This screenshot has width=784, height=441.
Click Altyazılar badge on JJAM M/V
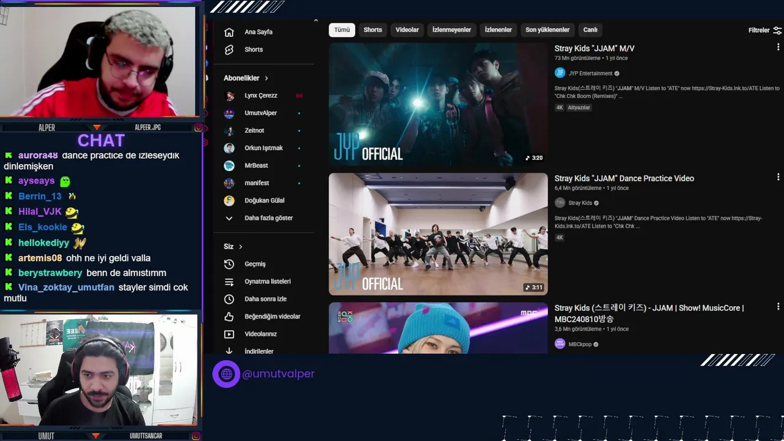[x=579, y=107]
